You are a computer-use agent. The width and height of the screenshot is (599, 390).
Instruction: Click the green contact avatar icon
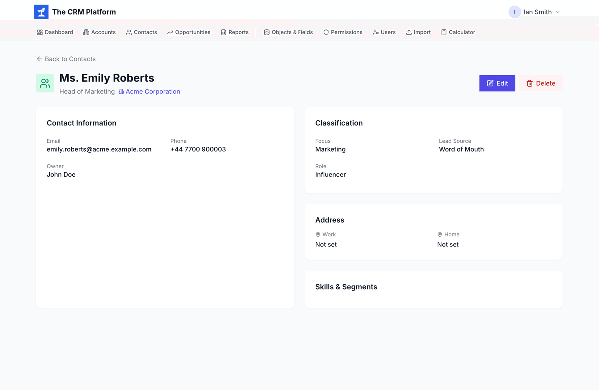pyautogui.click(x=45, y=83)
